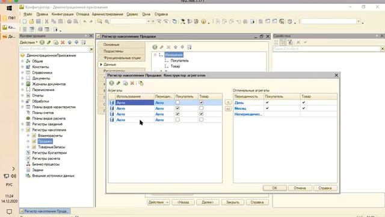Viewport: 385px width, 217px height.
Task: Select Регистры сведений in configuration tree
Action: click(47, 124)
